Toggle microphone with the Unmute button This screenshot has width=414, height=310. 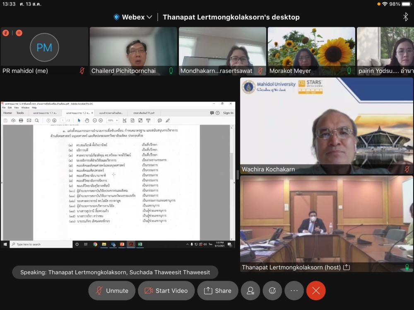[112, 291]
